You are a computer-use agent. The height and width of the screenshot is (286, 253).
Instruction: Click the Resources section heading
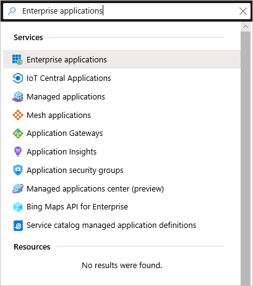point(32,247)
